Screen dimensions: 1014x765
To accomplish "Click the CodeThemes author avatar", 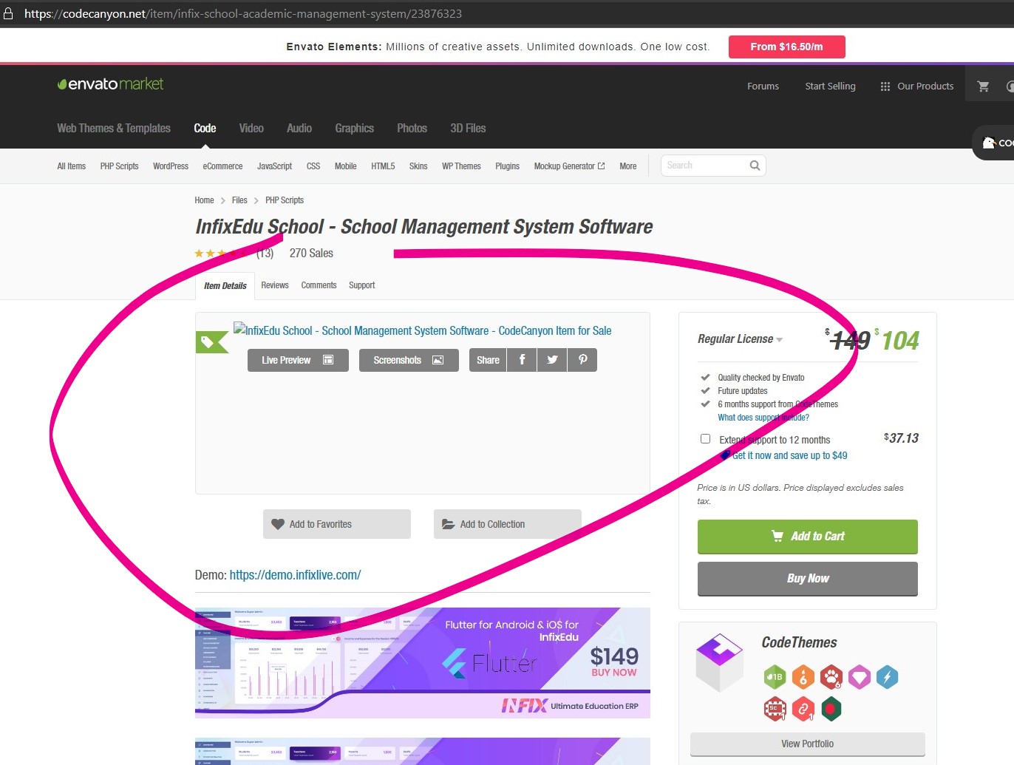I will [719, 662].
